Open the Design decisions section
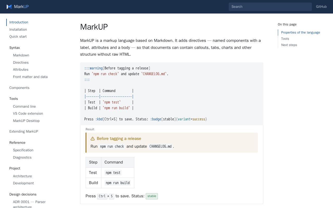Image resolution: width=333 pixels, height=208 pixels. 23,194
